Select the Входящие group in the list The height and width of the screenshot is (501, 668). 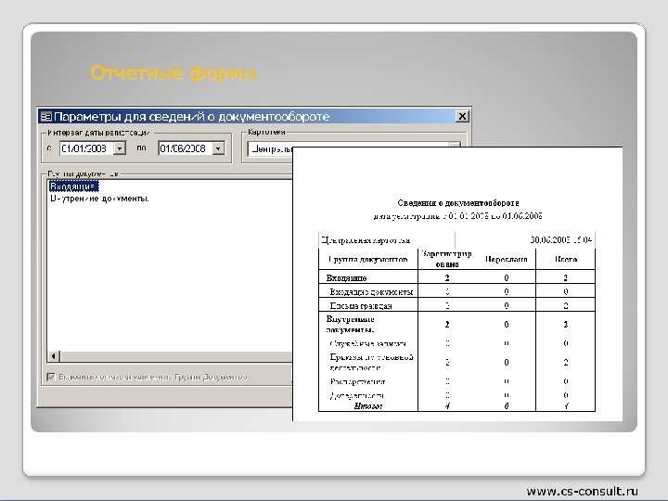pos(73,186)
